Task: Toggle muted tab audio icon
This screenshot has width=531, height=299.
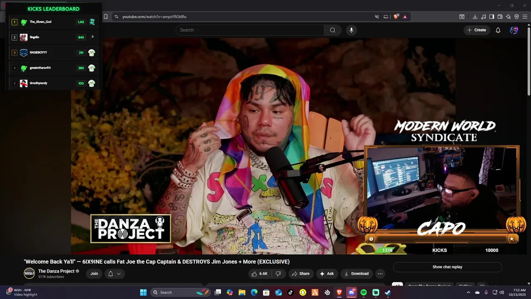Action: 377,17
